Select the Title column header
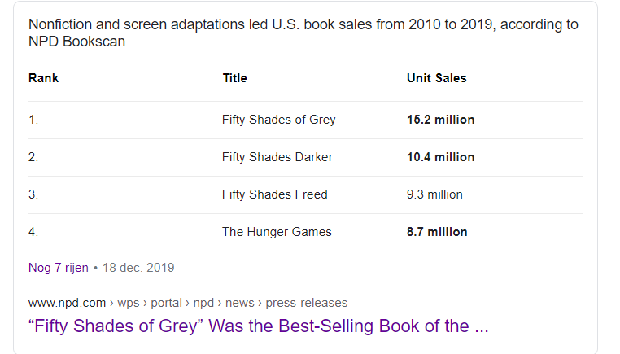This screenshot has height=354, width=620. click(234, 78)
